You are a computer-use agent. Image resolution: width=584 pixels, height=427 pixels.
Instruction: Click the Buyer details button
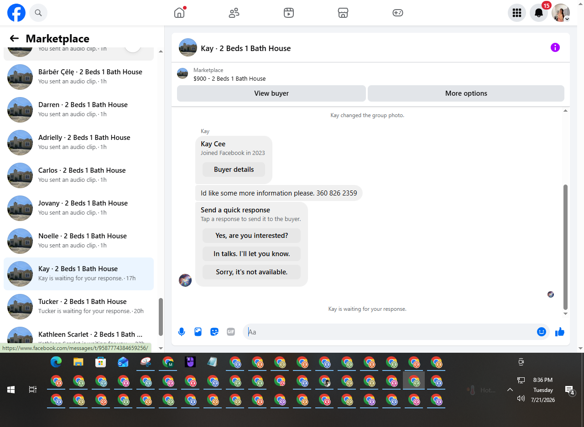[234, 170]
